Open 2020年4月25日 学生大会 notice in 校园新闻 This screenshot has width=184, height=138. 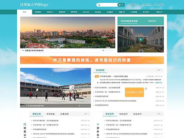tap(116, 101)
